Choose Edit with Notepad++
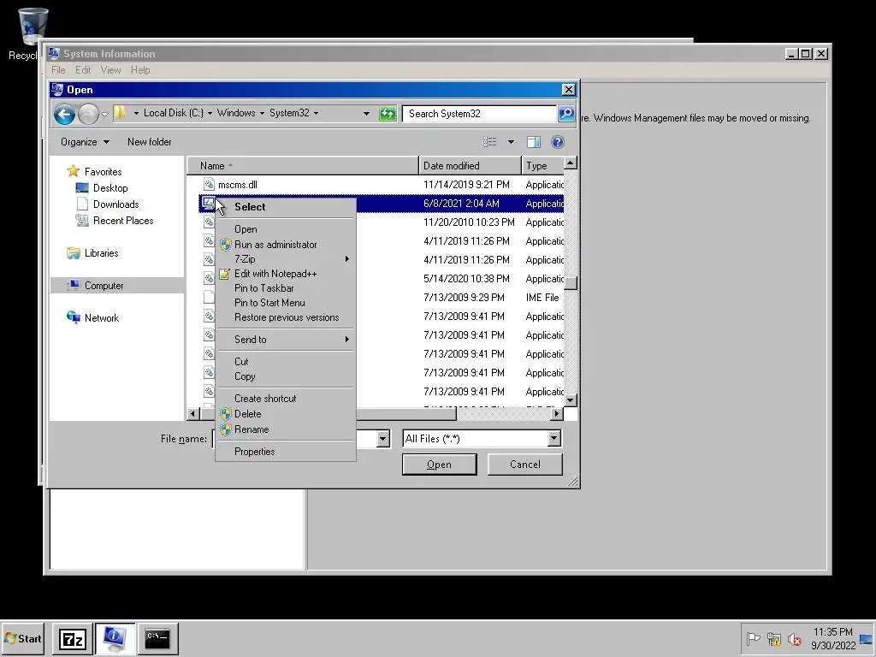Screen dimensions: 876x657 coord(286,274)
